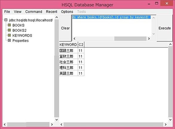The width and height of the screenshot is (175, 129).
Task: Minimize the HSQL Database Manager window
Action: point(149,4)
